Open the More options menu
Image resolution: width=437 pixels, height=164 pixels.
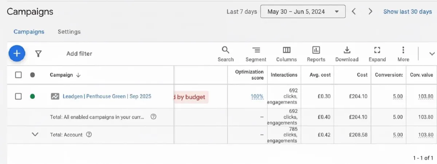coord(403,53)
